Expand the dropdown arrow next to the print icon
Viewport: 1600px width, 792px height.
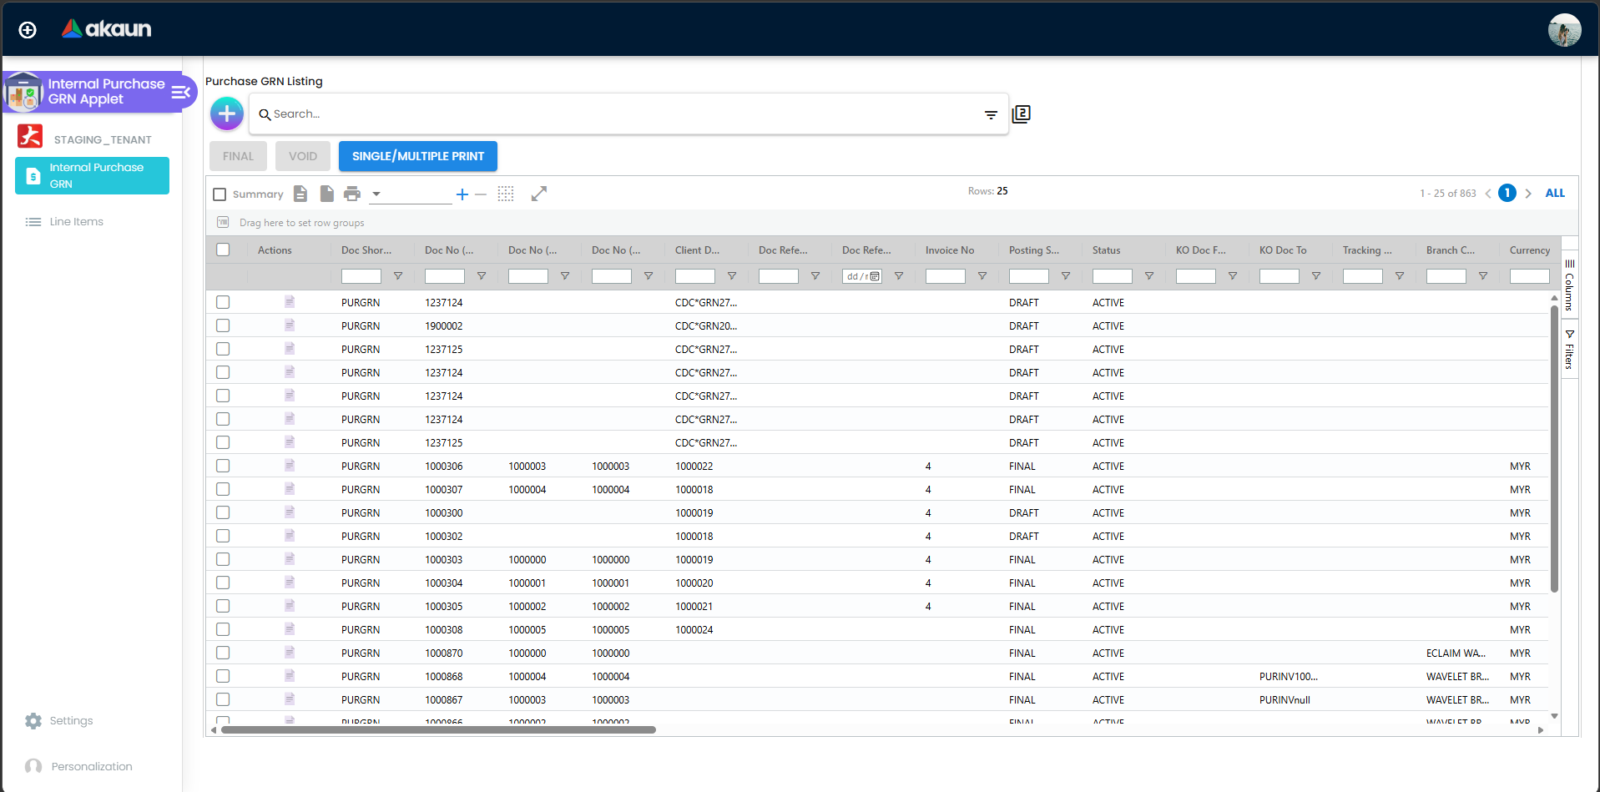(x=376, y=193)
